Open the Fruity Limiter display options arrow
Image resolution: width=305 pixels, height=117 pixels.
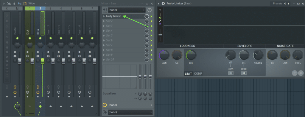point(160,10)
